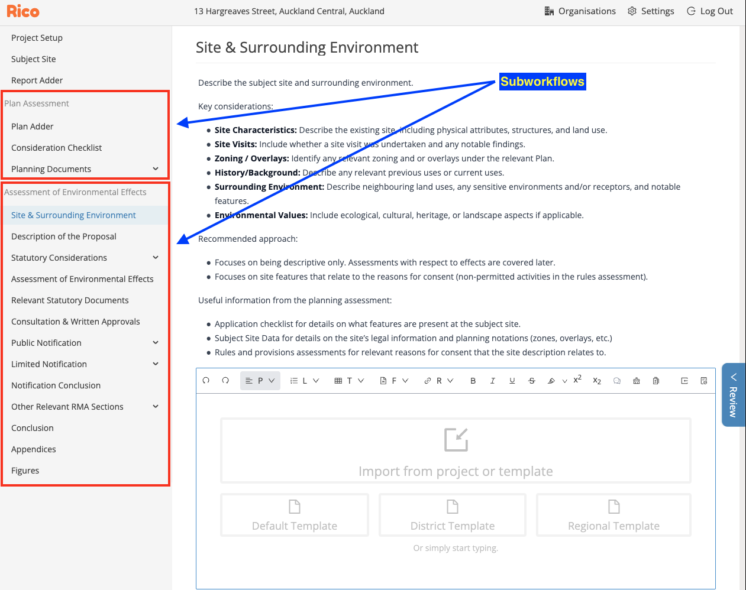Open Assessment of Environmental Effects sidebar link
746x590 pixels.
[x=82, y=279]
